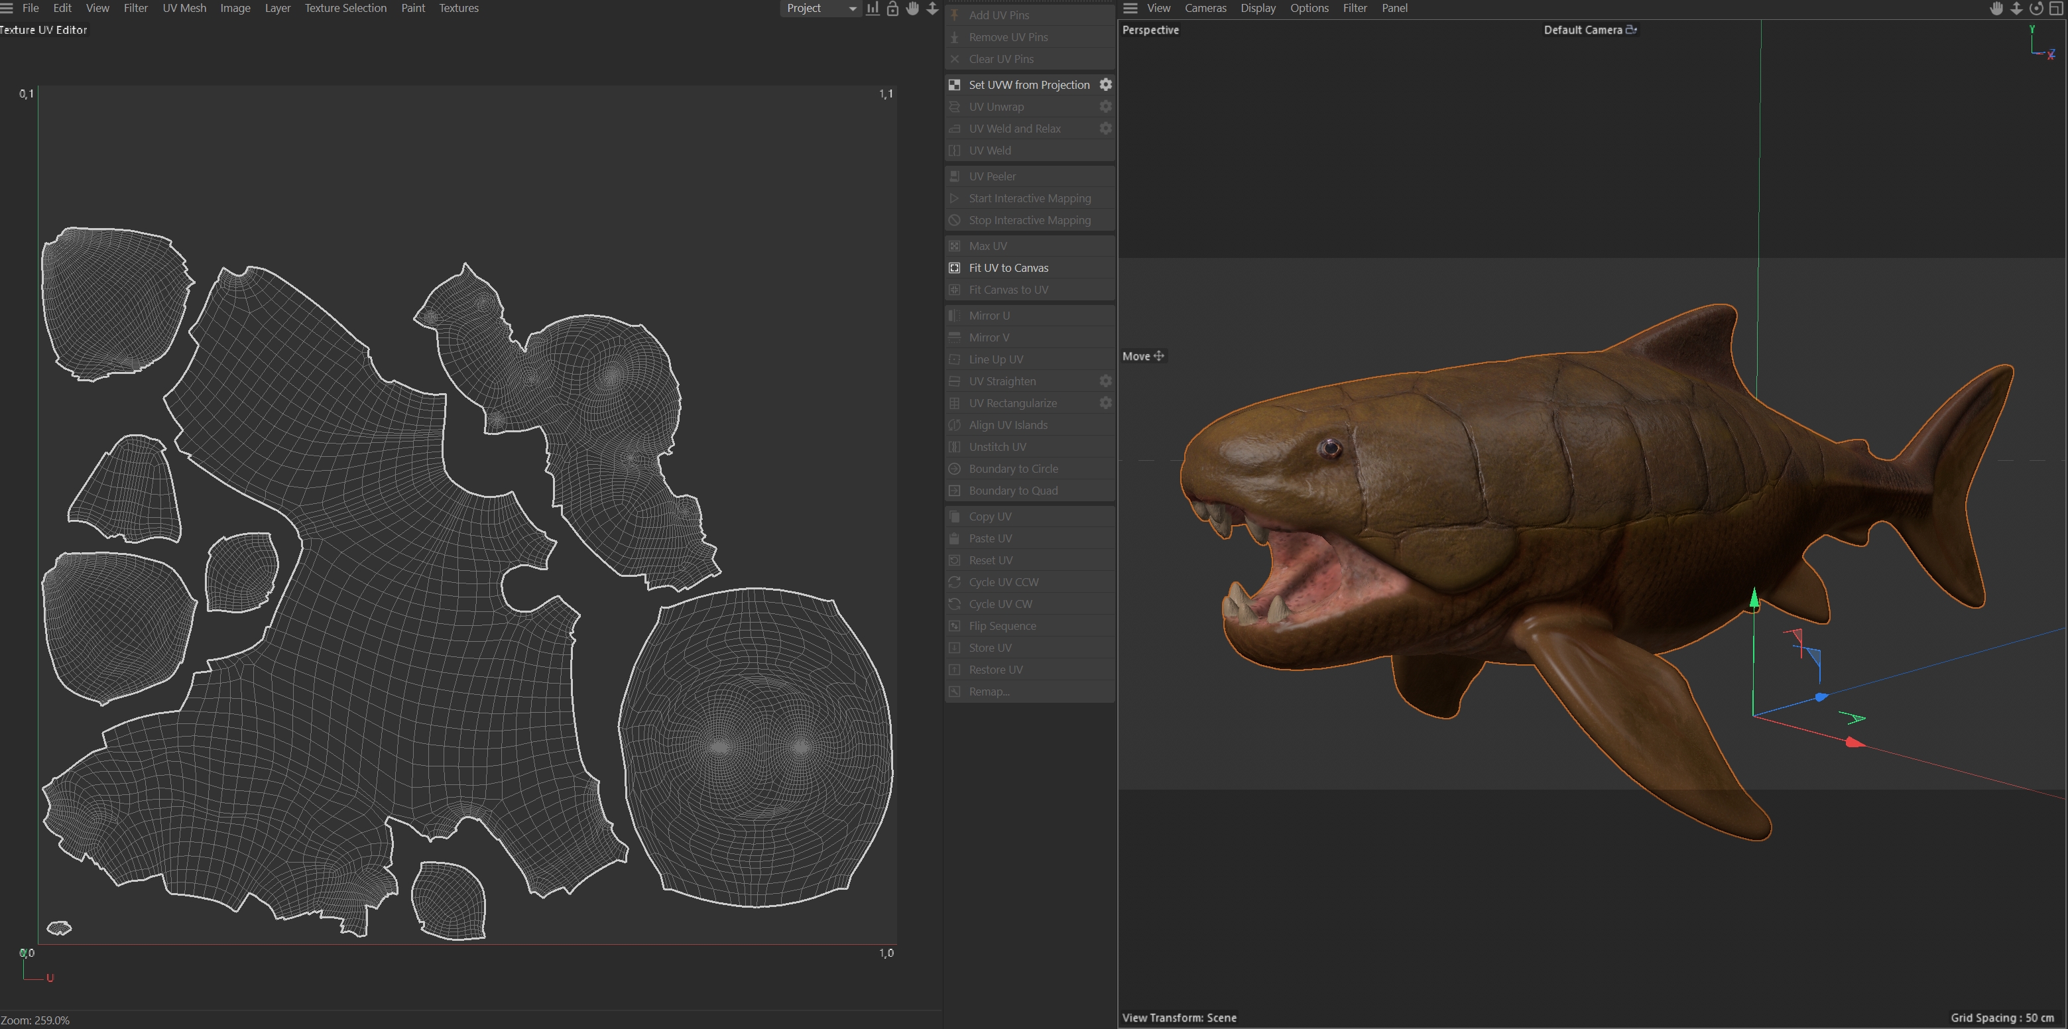The width and height of the screenshot is (2068, 1029).
Task: Click the Move tool indicator in viewport
Action: click(1142, 357)
